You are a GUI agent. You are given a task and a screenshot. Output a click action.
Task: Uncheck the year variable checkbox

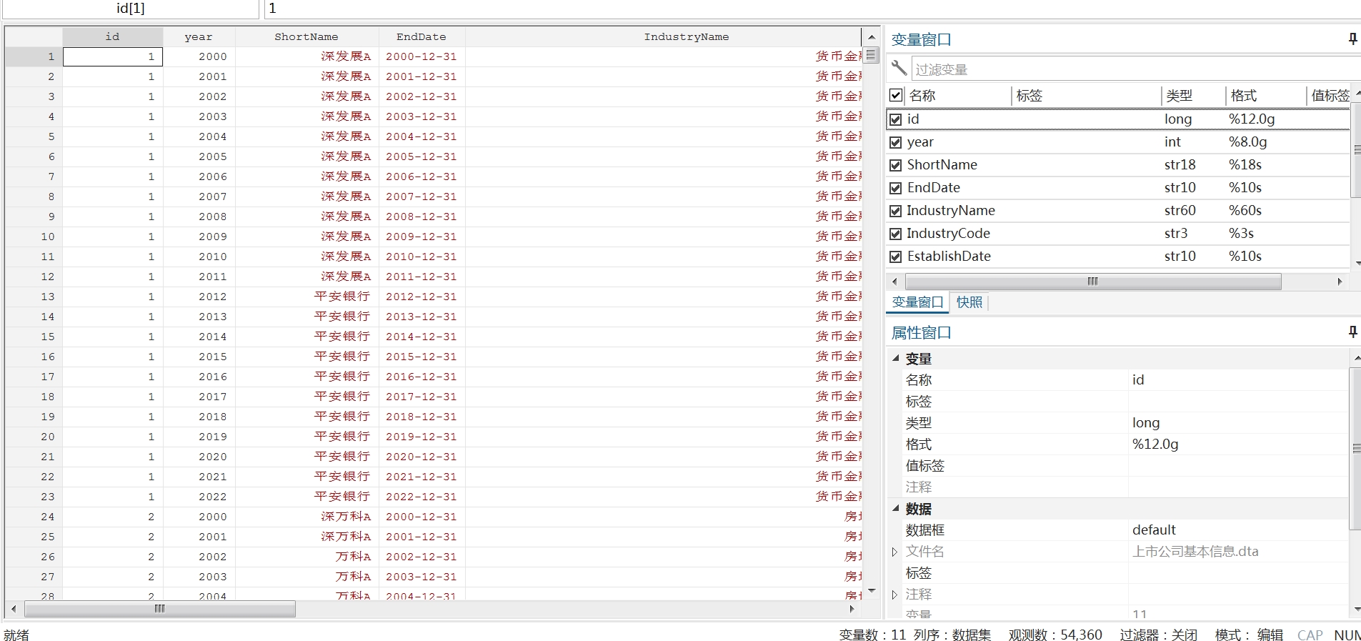(896, 142)
